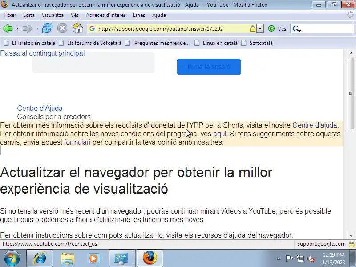Click the Google search input field
The image size is (356, 267).
click(x=328, y=29)
